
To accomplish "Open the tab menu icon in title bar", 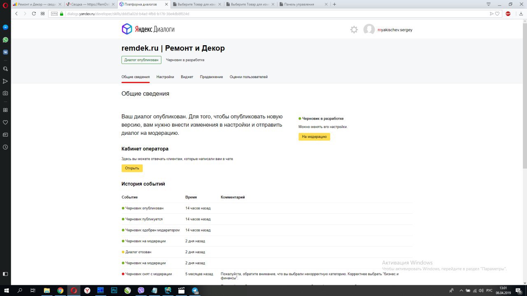I will [488, 4].
